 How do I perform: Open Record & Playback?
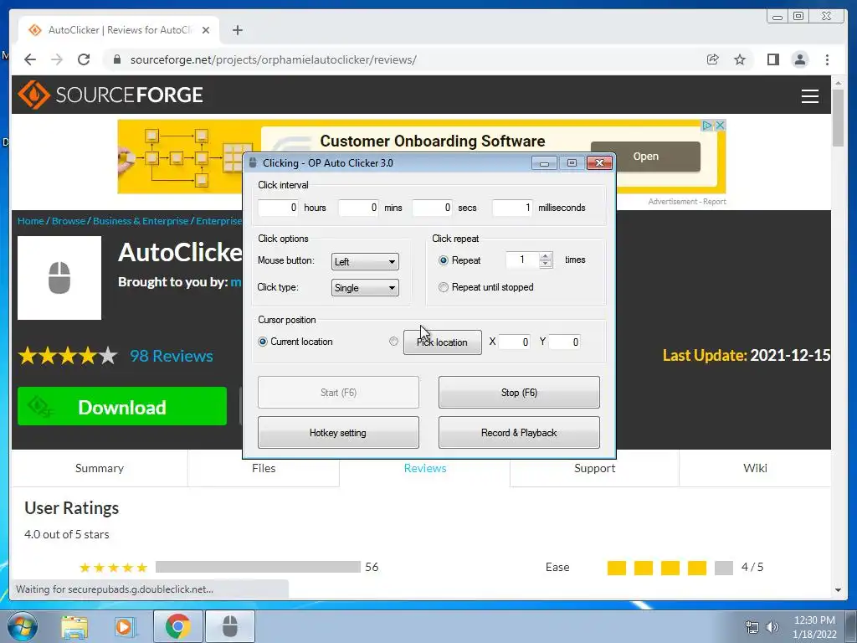click(519, 433)
